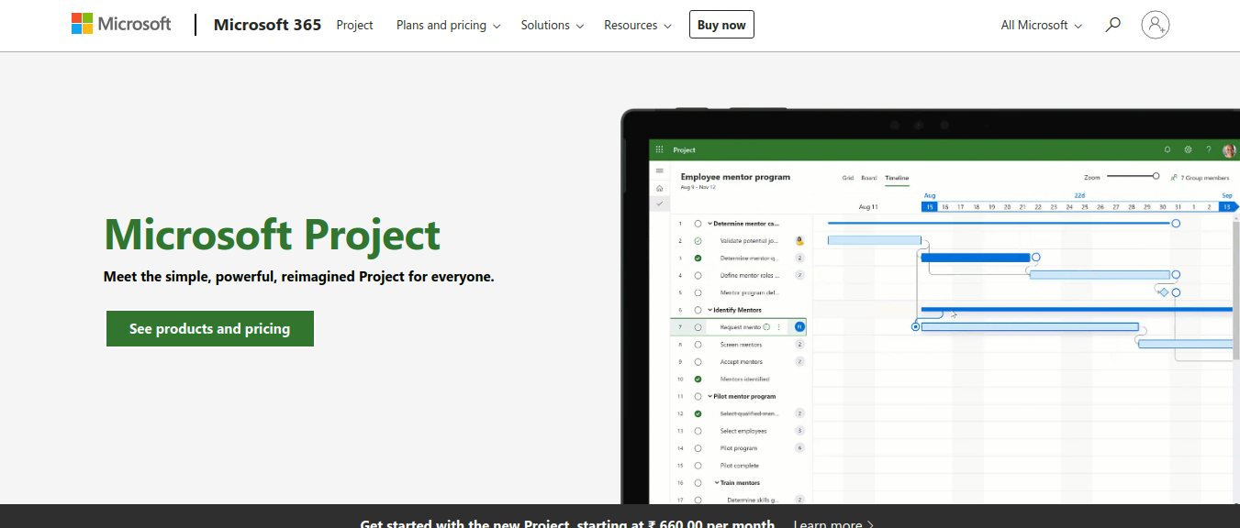Viewport: 1240px width, 528px height.
Task: Mark Accept mentors task complete
Action: 698,362
